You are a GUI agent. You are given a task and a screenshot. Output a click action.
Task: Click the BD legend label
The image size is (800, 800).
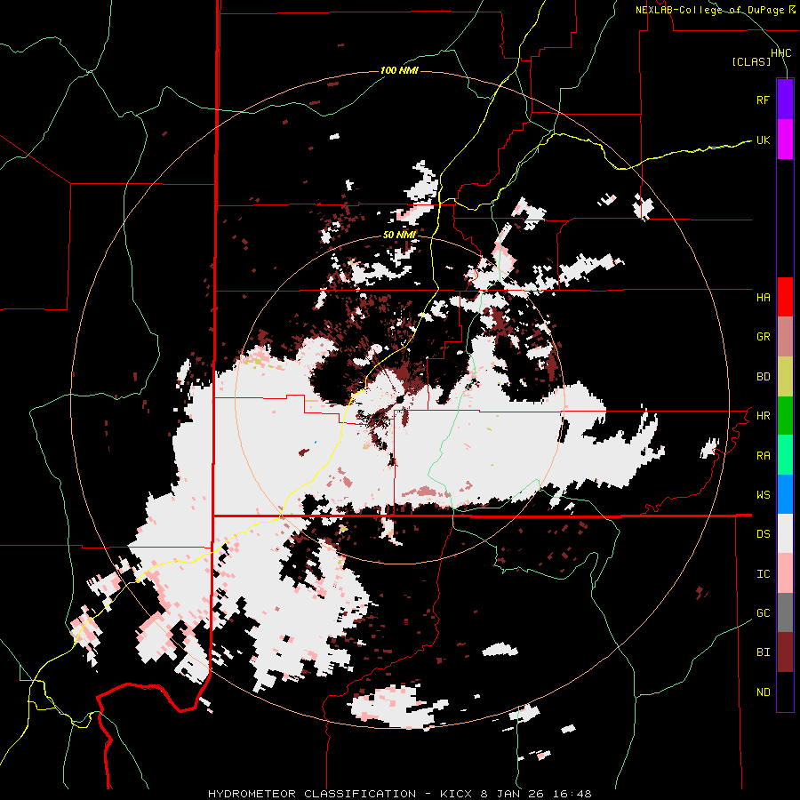pos(763,377)
